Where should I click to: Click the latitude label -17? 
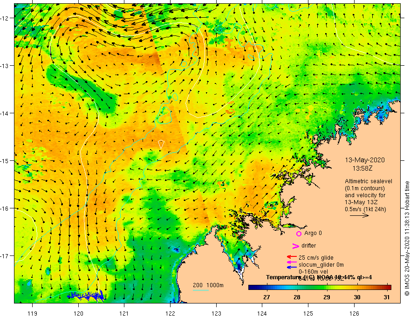(x=5, y=255)
